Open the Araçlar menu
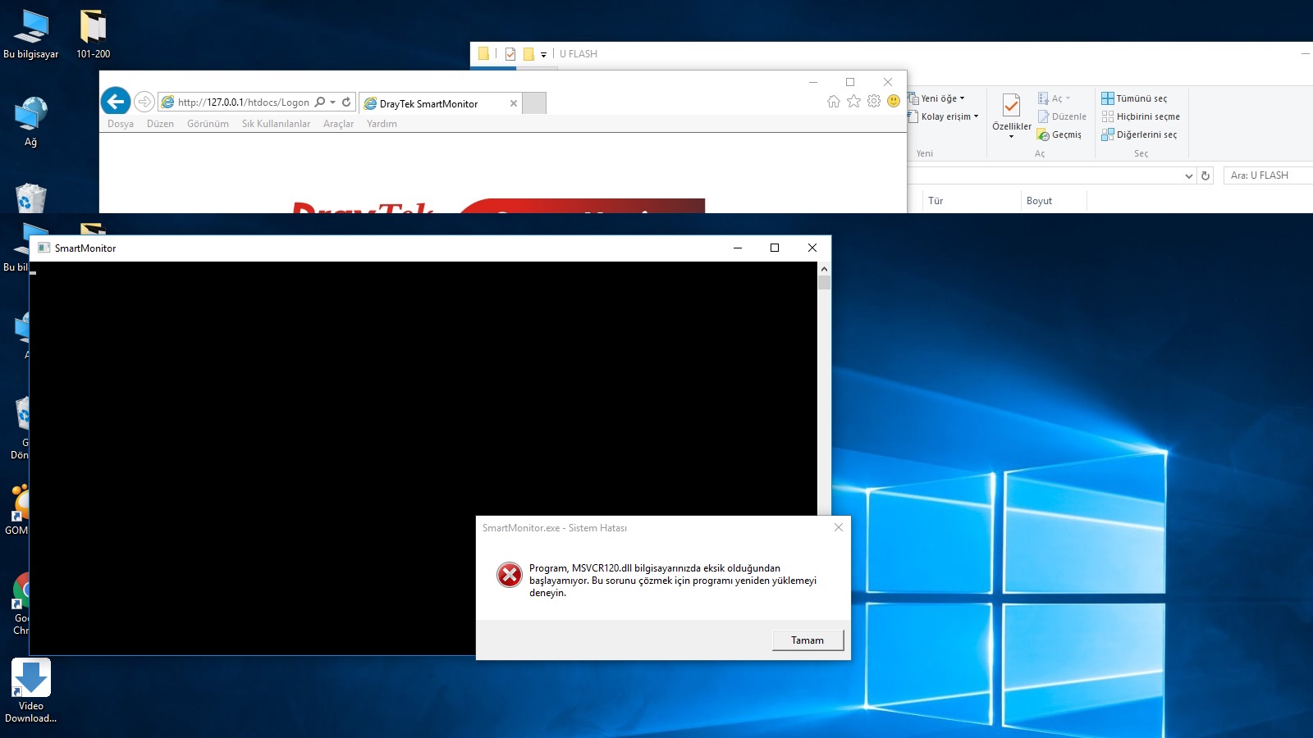 click(338, 124)
